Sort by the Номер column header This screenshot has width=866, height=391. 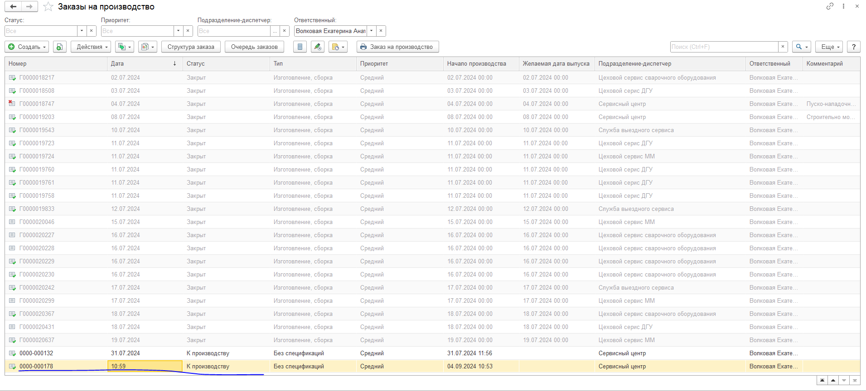click(x=56, y=64)
